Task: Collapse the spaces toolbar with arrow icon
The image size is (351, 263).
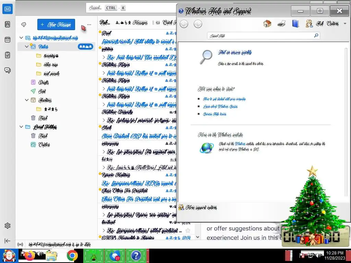Action: pyautogui.click(x=8, y=241)
